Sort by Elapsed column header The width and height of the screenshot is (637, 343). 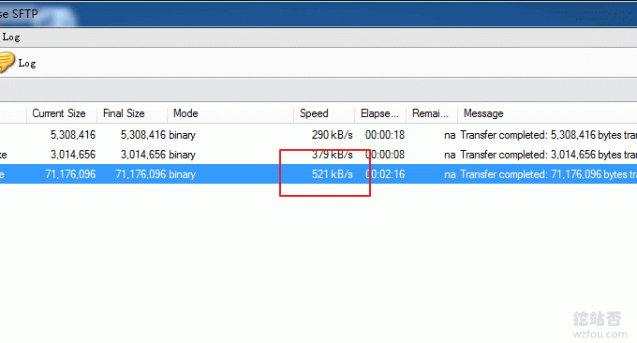379,113
